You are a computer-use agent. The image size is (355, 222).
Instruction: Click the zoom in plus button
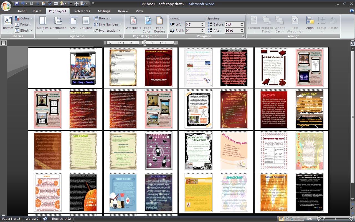click(x=351, y=219)
